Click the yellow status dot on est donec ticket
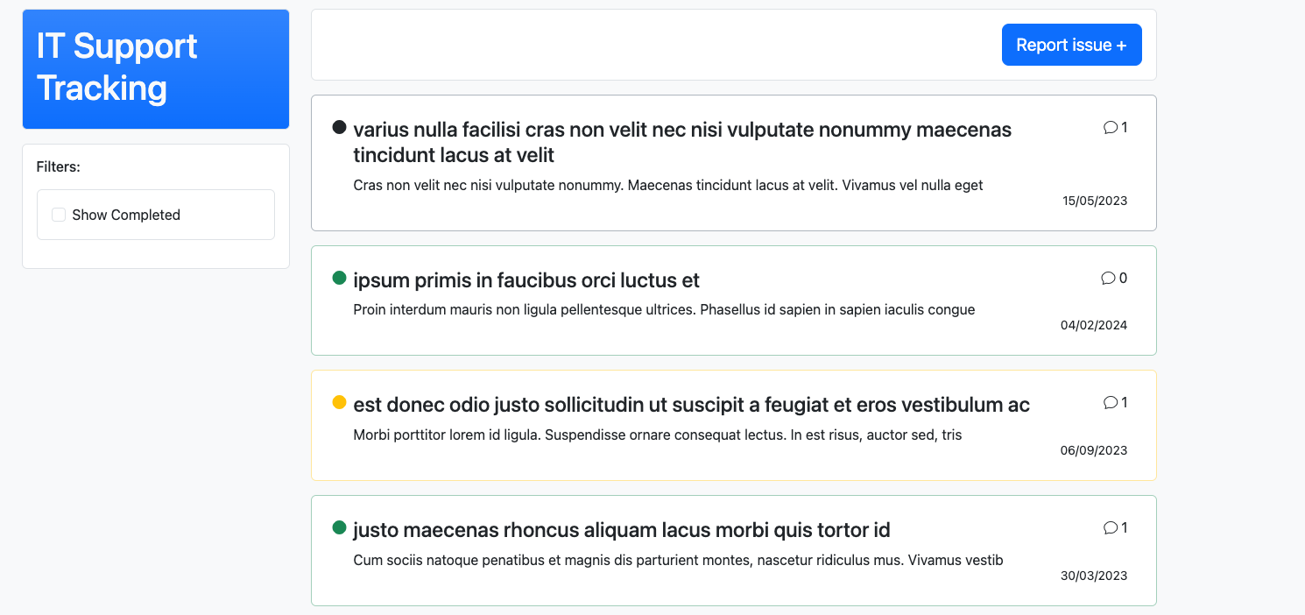 tap(340, 403)
